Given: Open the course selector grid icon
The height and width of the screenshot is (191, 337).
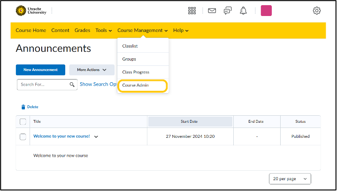Looking at the screenshot, I should click(192, 10).
